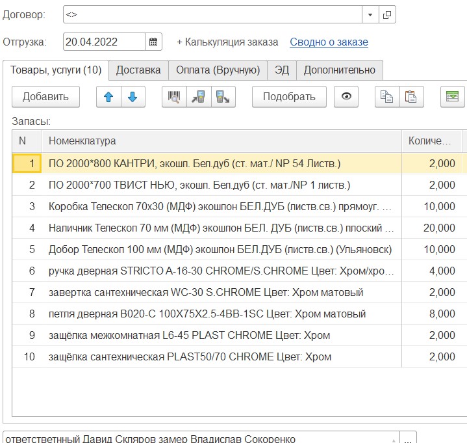
Task: Click the move row down arrow
Action: click(133, 97)
